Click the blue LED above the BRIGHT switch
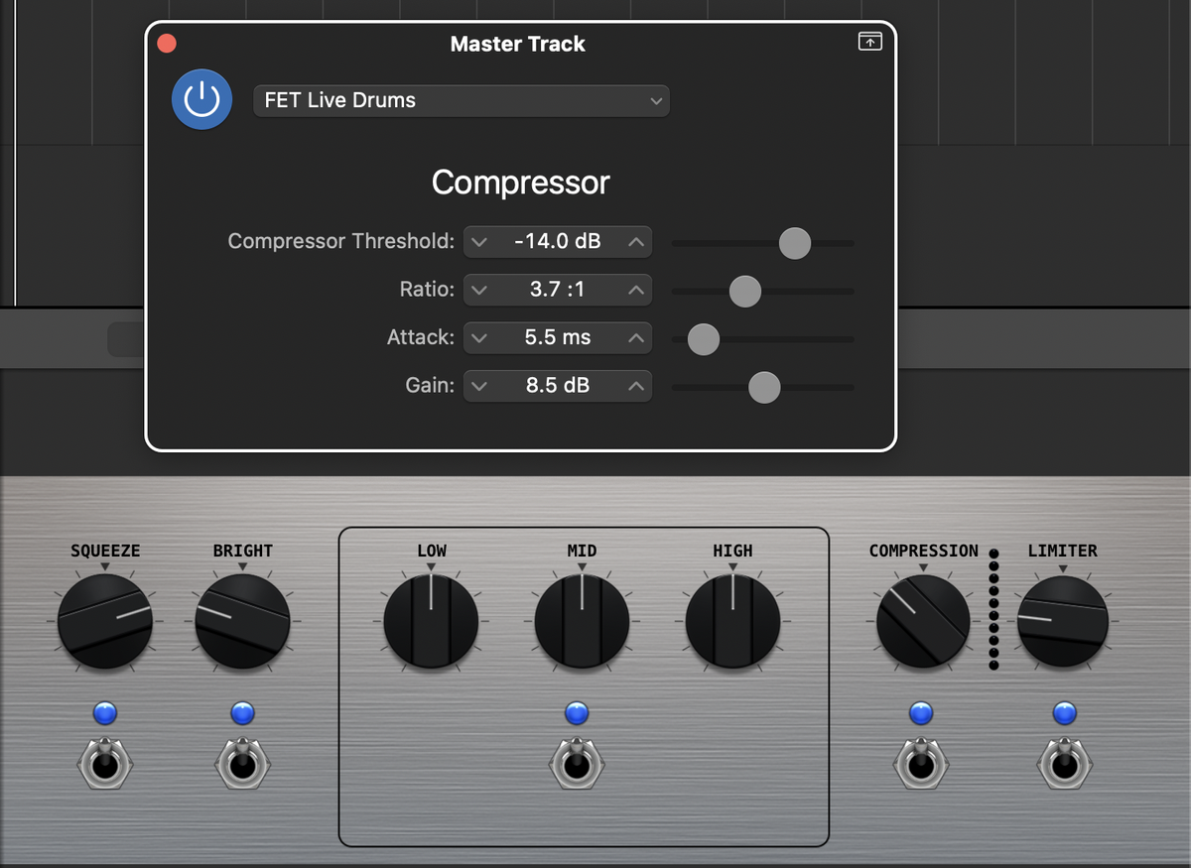1191x868 pixels. tap(242, 712)
